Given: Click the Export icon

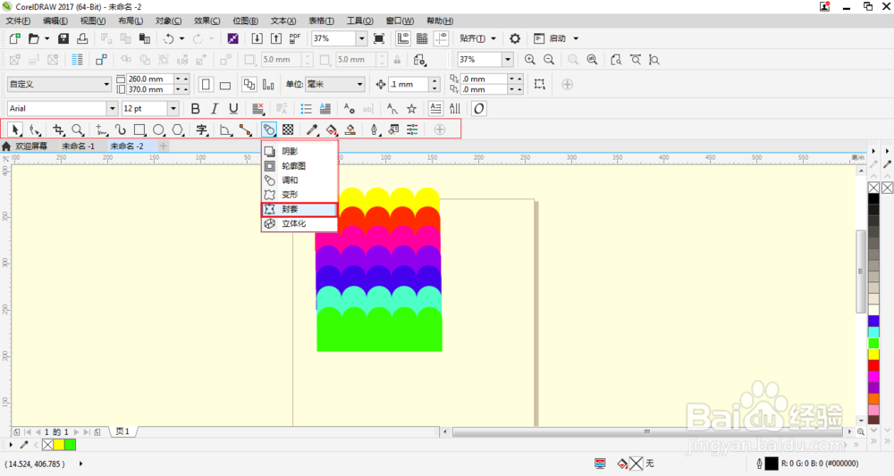Looking at the screenshot, I should coord(276,38).
